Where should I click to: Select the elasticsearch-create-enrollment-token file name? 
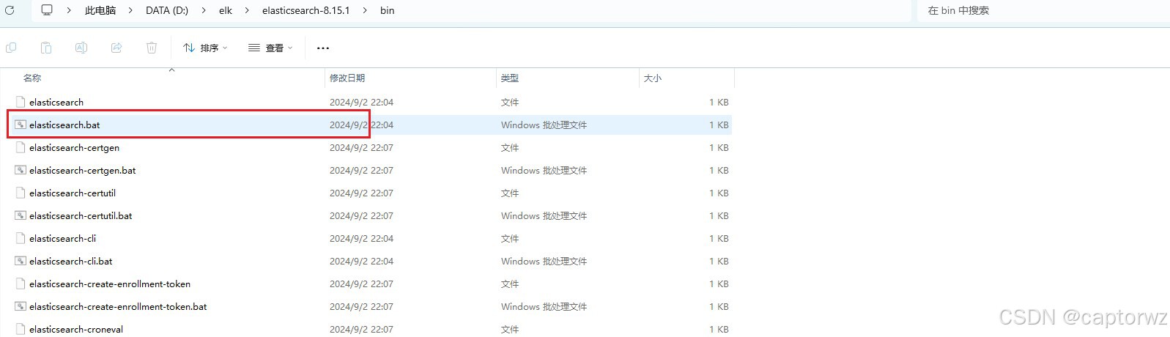[110, 284]
